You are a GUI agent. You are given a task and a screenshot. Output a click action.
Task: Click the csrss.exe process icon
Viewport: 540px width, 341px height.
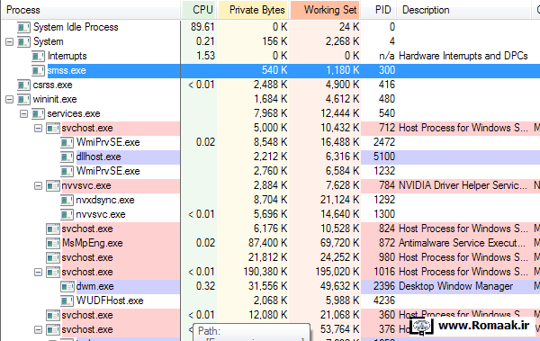click(23, 85)
